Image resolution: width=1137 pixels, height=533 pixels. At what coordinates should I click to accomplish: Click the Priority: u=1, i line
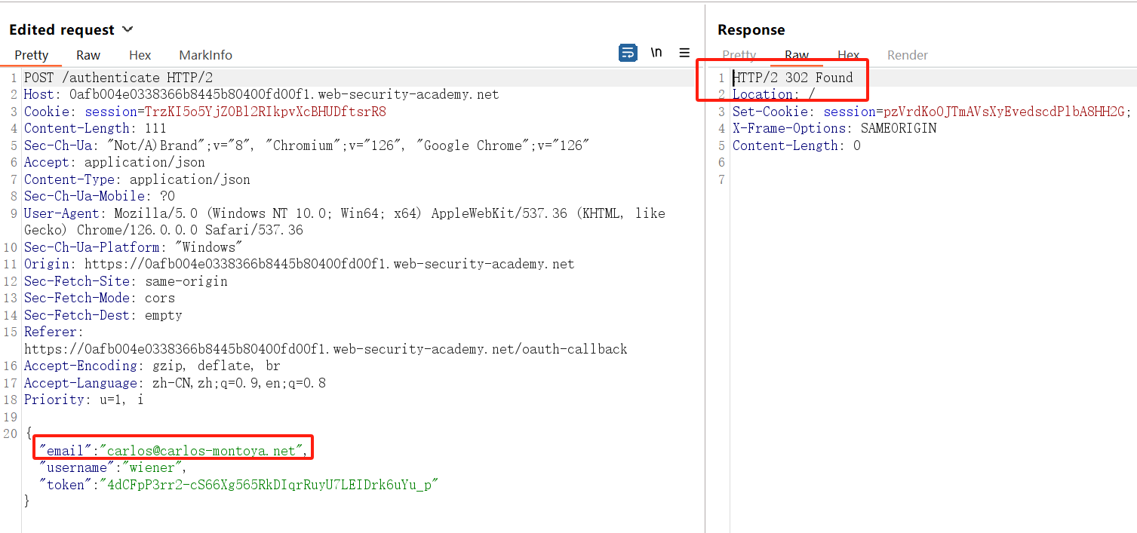(84, 400)
